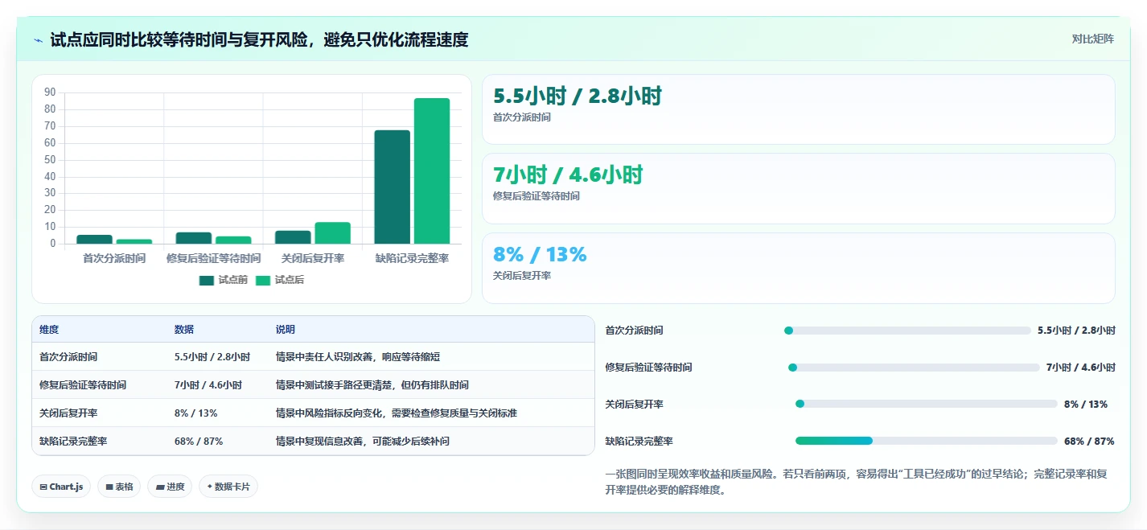Click the tall 试点后 bar for 缺陷记录完整率

click(x=432, y=171)
